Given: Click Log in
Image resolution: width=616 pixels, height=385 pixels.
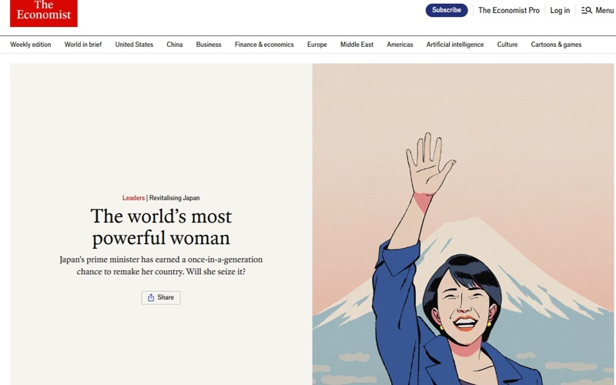Looking at the screenshot, I should [560, 11].
